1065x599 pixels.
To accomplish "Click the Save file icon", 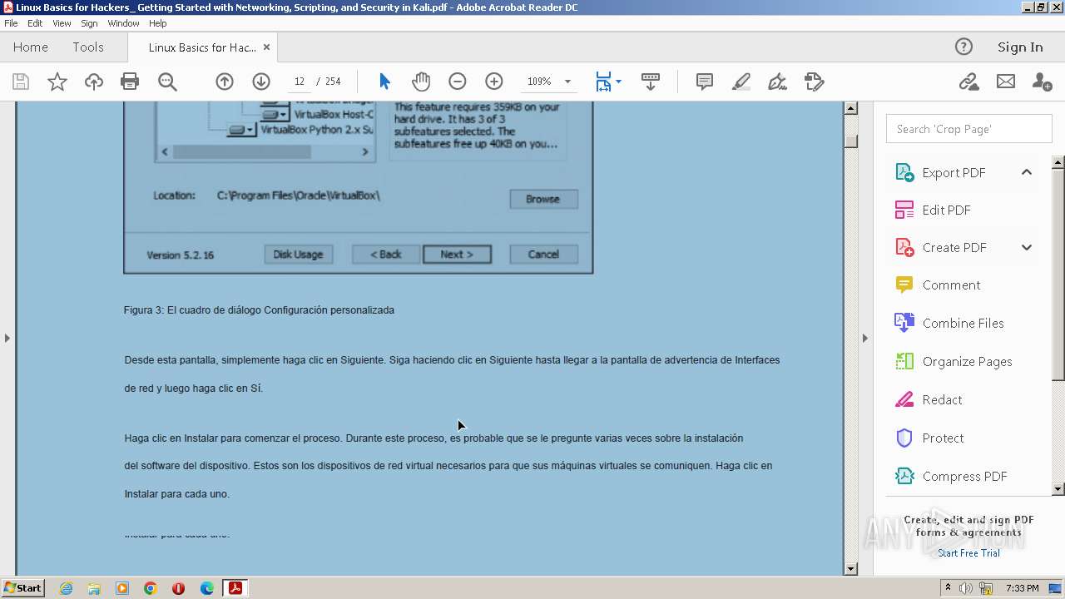I will click(x=21, y=82).
